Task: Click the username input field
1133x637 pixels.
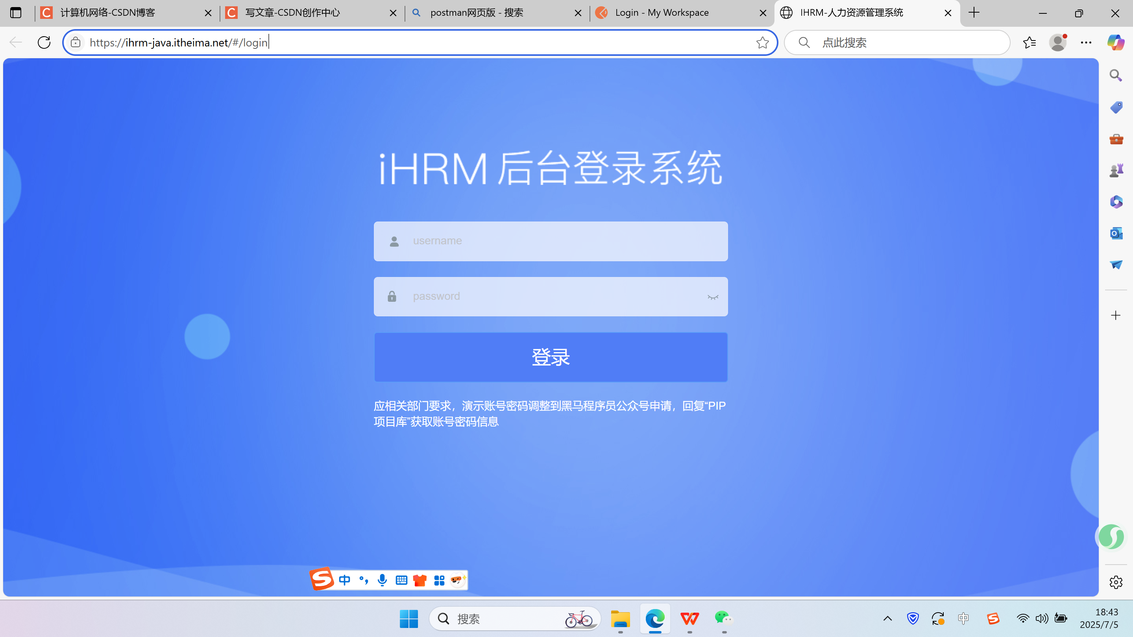Action: tap(551, 241)
